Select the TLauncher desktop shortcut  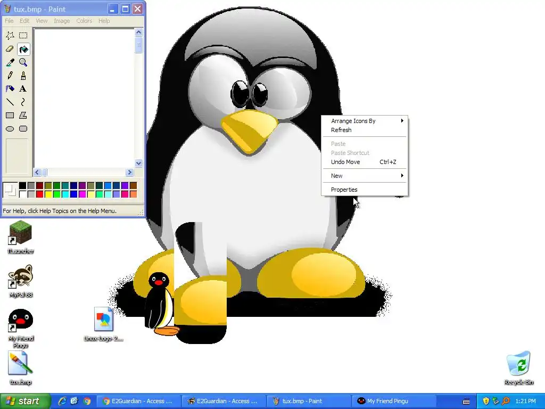(x=21, y=237)
